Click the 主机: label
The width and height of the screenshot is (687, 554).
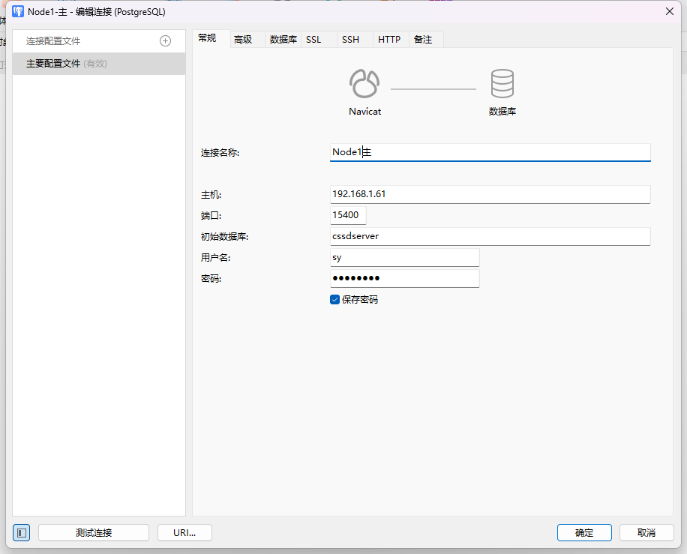(x=211, y=195)
